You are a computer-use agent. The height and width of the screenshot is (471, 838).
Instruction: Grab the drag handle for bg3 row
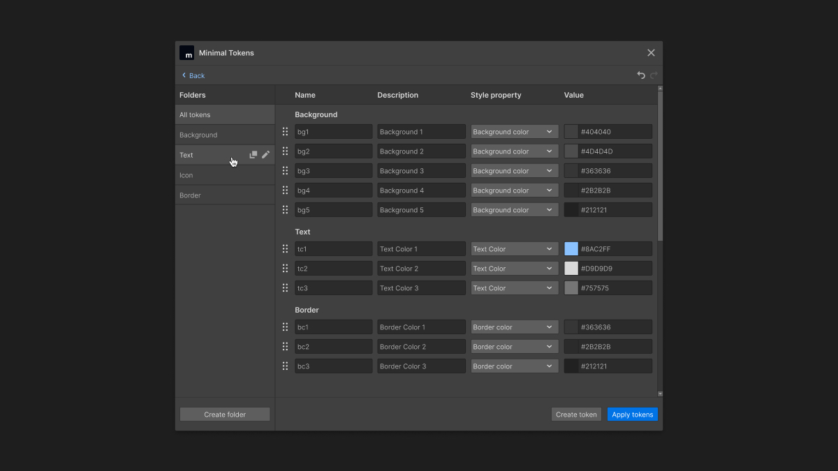pyautogui.click(x=285, y=171)
